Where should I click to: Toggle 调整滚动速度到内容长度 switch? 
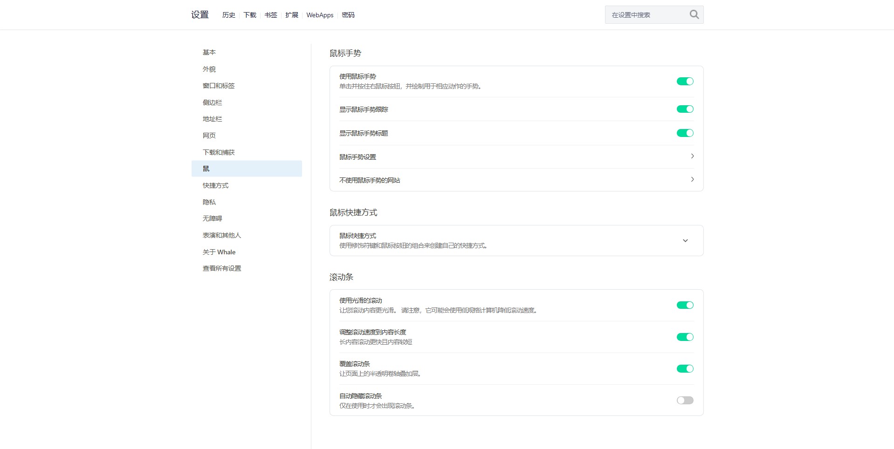coord(685,337)
